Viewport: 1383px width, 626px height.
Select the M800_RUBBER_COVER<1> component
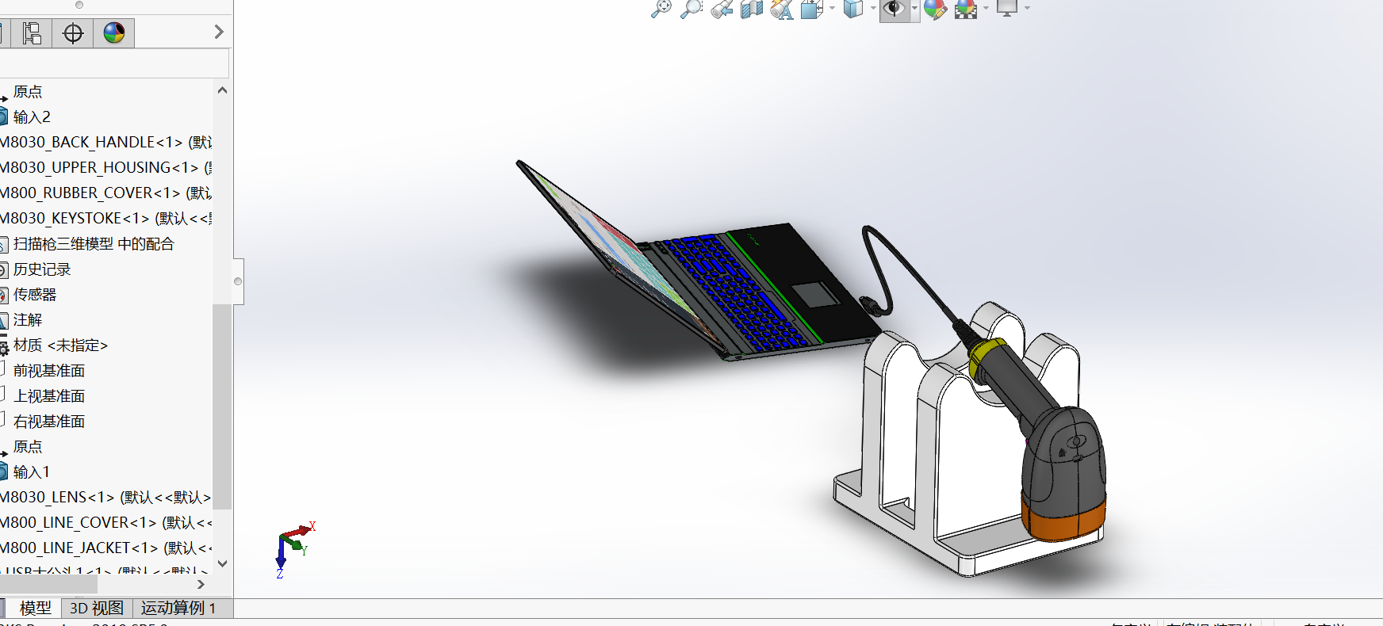coord(105,193)
